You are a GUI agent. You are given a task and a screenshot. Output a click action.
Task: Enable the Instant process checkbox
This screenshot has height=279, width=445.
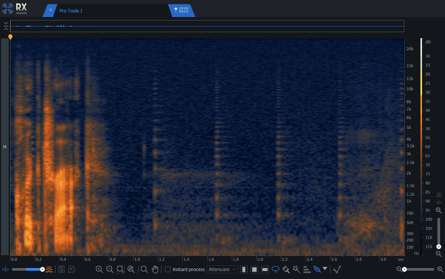[168, 269]
